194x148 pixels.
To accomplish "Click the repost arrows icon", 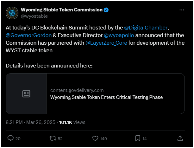I will (x=53, y=138).
